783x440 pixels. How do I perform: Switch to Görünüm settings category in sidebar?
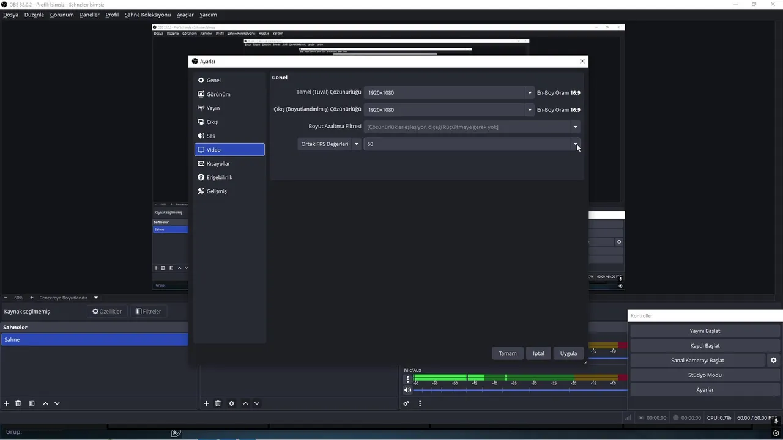(229, 94)
